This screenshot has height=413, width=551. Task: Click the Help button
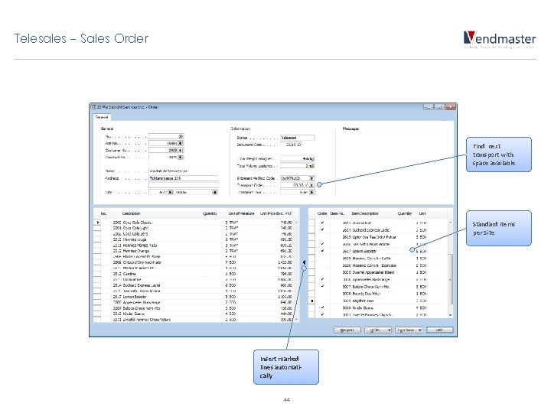click(439, 330)
